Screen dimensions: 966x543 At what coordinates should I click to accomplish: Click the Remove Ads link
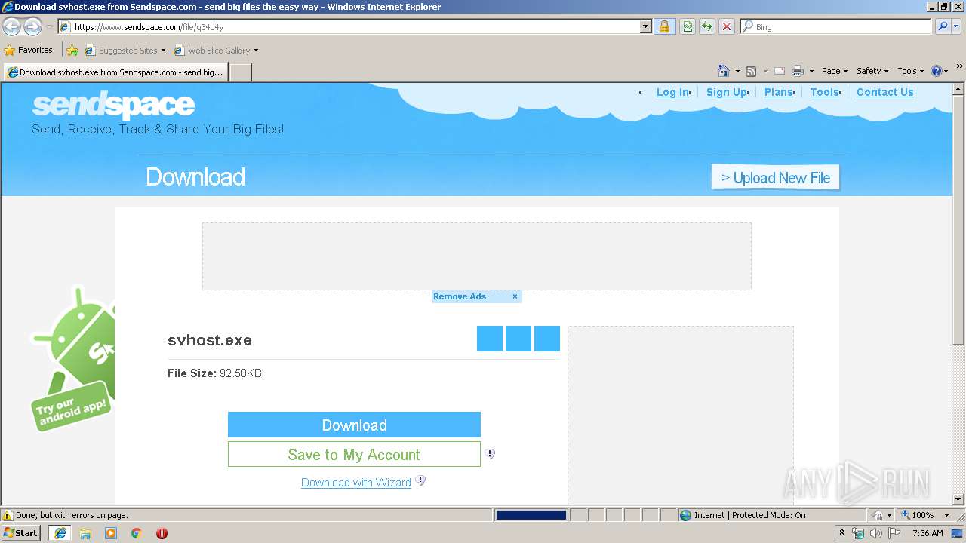pos(460,296)
